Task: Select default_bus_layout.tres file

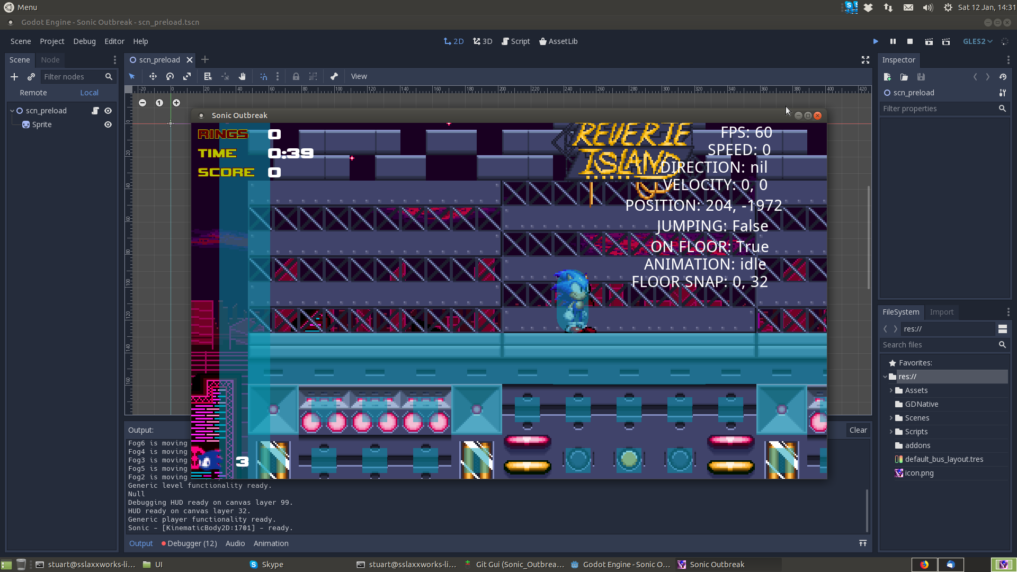Action: point(944,459)
